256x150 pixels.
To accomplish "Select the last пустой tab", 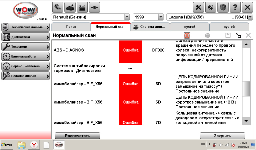I will tap(229, 26).
